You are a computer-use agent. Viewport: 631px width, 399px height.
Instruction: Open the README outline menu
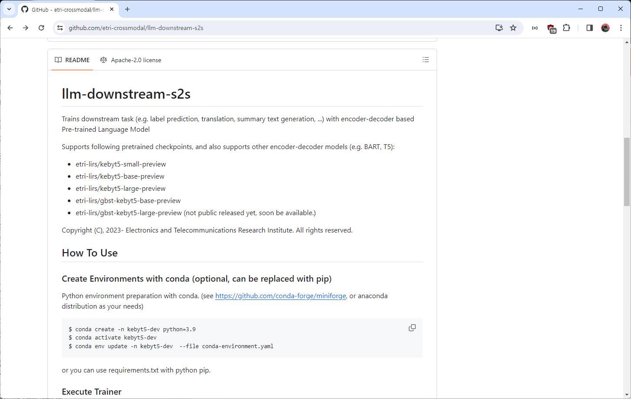coord(426,60)
